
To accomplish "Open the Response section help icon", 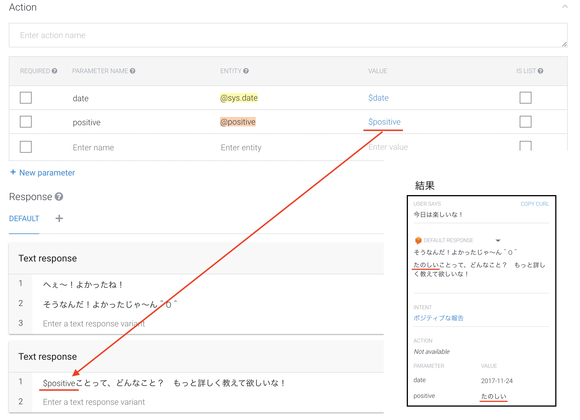I will [x=59, y=197].
